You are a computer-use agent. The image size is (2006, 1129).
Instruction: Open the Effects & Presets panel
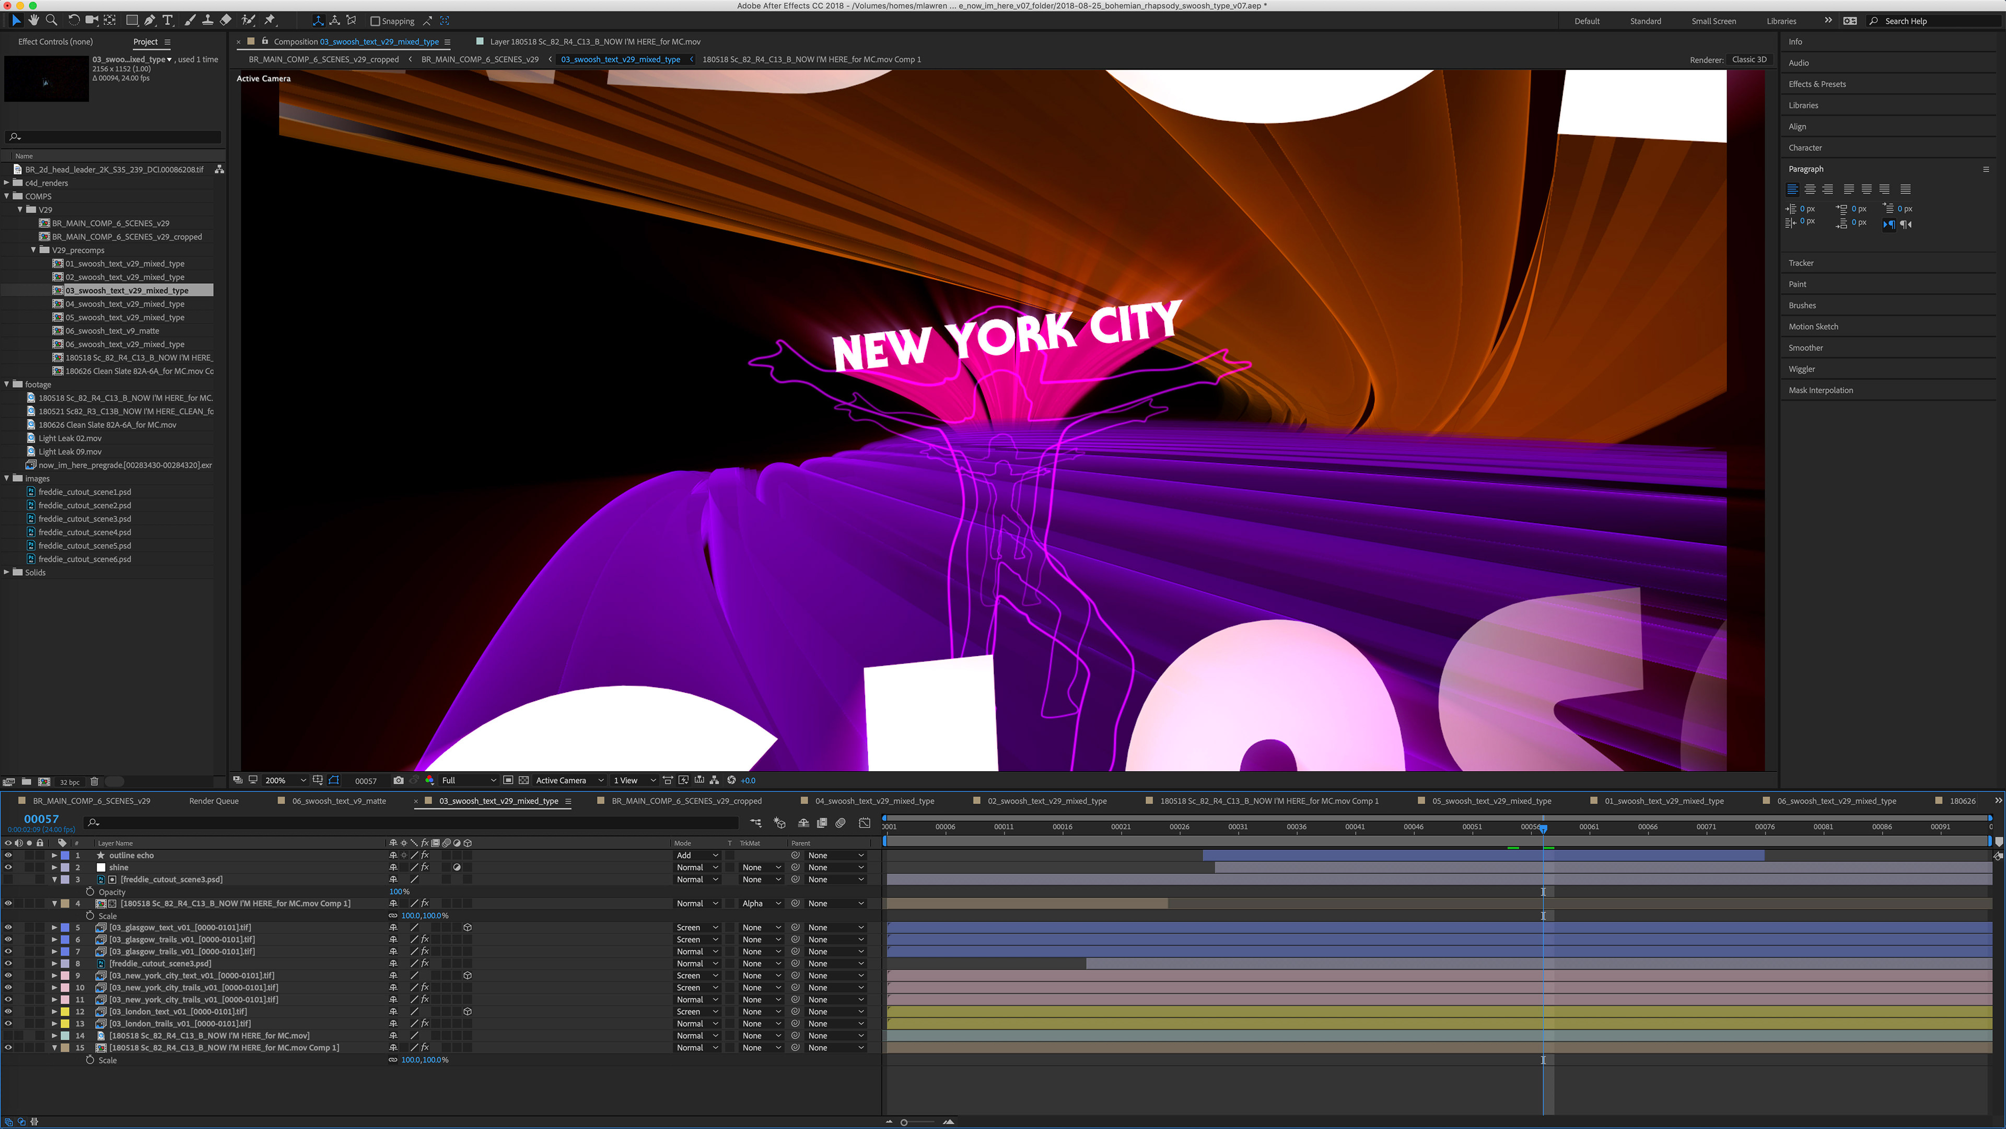(x=1817, y=84)
